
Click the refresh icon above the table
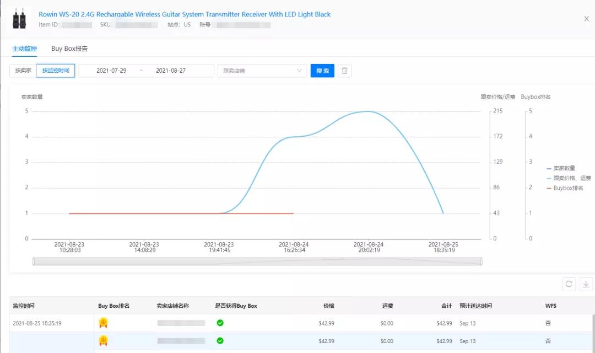pos(569,284)
